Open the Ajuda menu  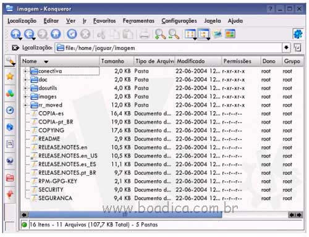[235, 21]
